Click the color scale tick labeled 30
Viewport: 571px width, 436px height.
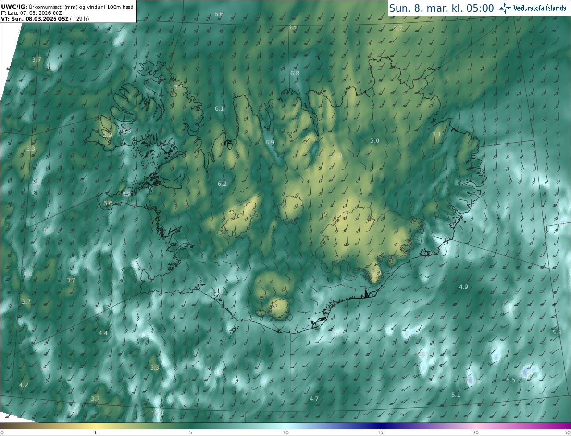coord(476,432)
